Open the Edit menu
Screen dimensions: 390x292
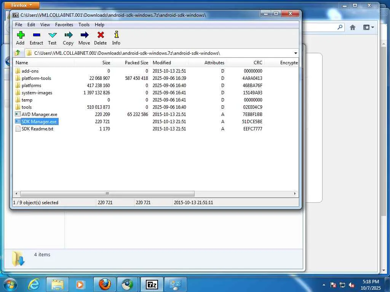point(31,25)
